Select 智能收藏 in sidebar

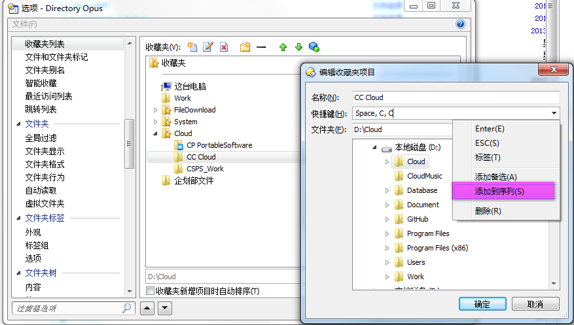41,83
